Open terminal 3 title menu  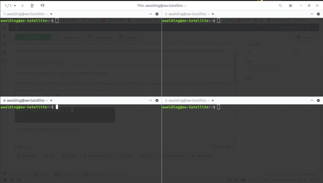pos(213,100)
